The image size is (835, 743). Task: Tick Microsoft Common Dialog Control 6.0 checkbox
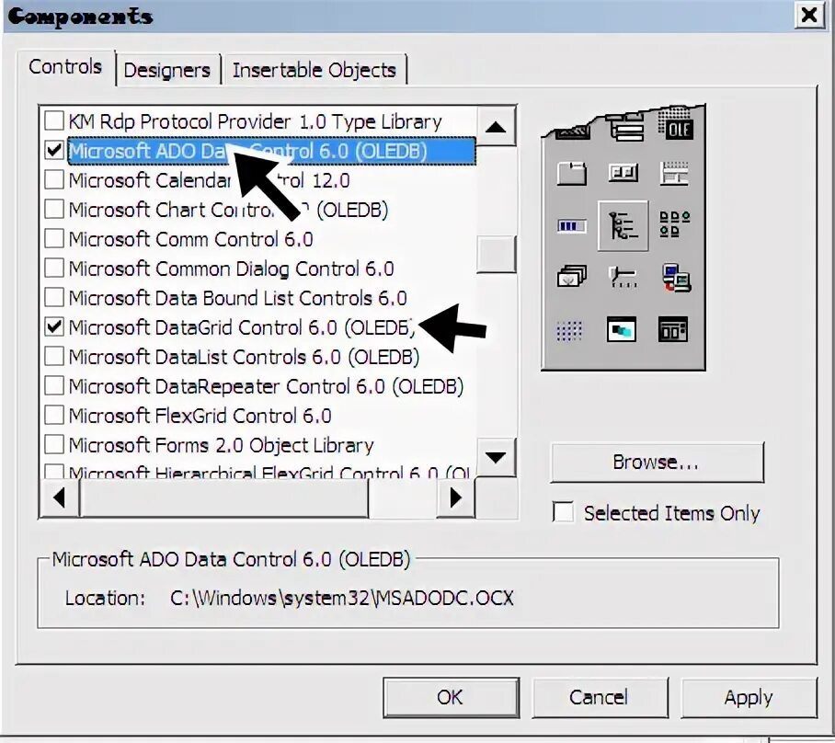coord(54,268)
